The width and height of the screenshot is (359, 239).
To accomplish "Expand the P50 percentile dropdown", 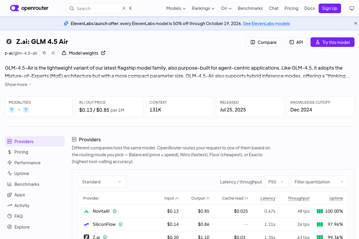I will 276,182.
